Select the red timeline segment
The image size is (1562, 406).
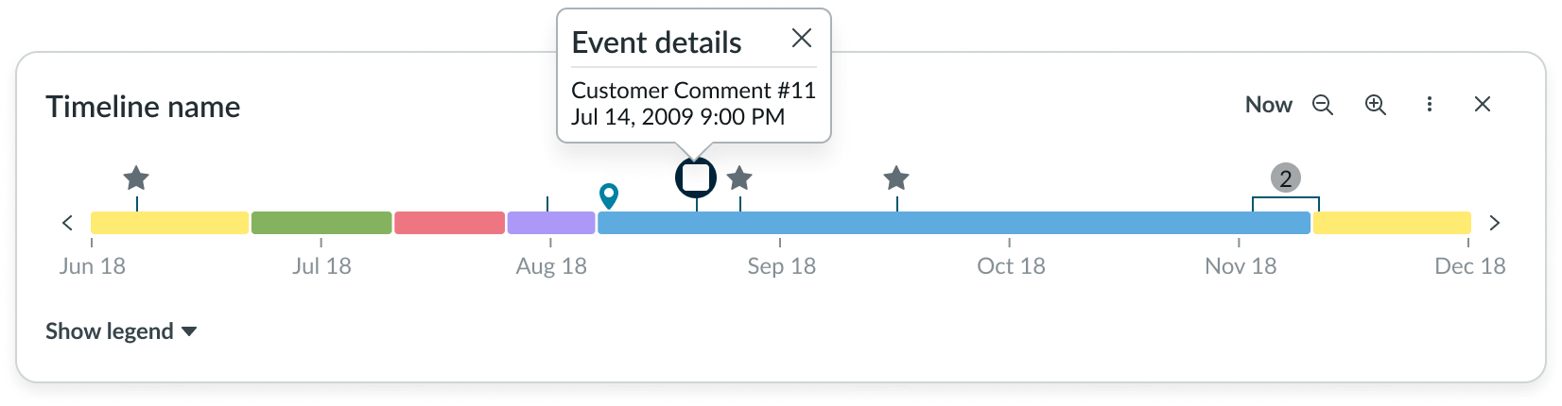449,223
